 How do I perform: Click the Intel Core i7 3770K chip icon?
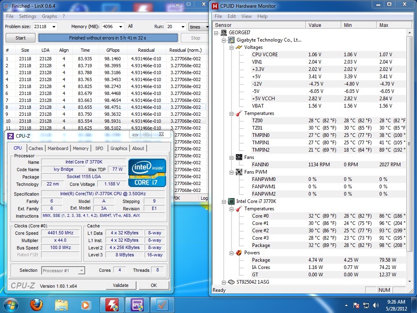231,201
